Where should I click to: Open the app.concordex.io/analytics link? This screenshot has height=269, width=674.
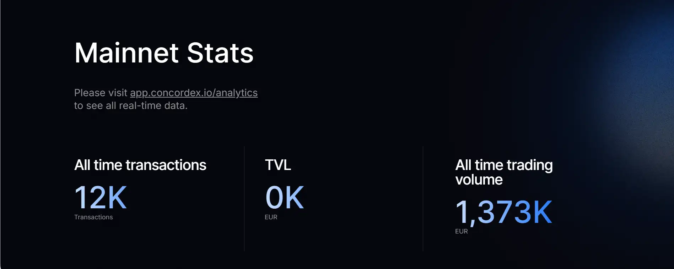coord(194,93)
